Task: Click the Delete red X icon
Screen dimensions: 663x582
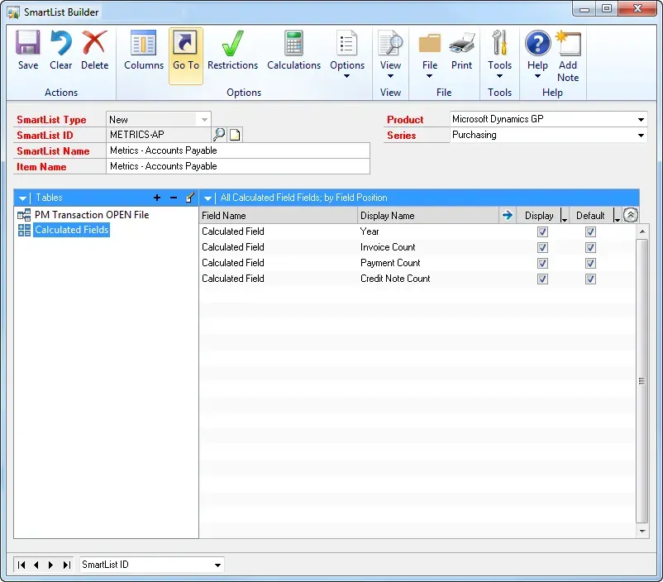Action: click(x=94, y=50)
